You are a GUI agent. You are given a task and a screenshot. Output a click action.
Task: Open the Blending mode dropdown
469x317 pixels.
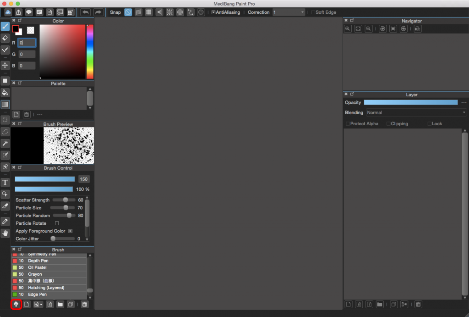pyautogui.click(x=416, y=112)
